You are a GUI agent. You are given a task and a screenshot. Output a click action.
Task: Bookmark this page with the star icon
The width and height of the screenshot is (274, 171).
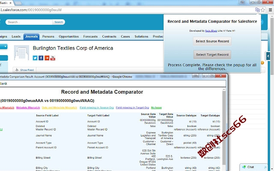(x=263, y=10)
